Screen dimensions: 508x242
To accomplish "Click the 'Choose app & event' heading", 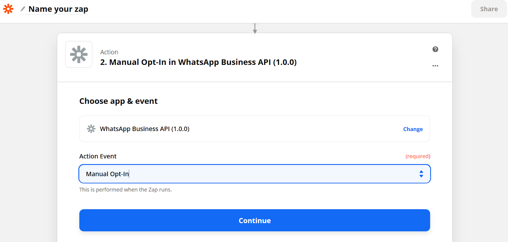I will point(118,101).
